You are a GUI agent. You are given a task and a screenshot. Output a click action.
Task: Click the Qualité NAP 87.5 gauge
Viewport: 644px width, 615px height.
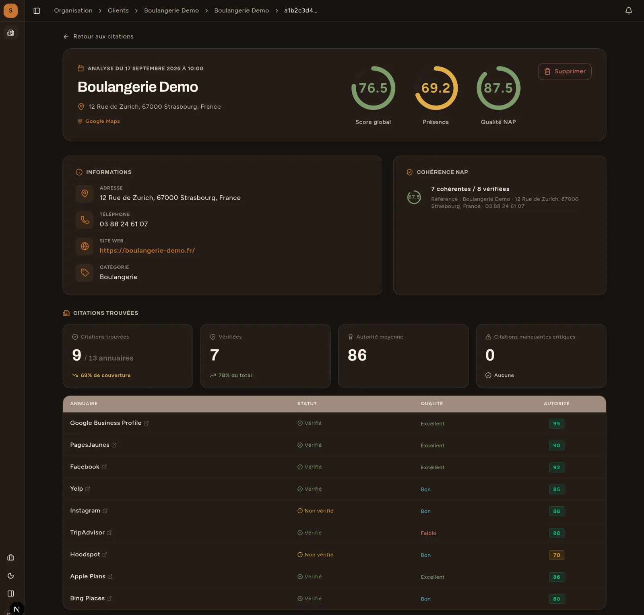click(498, 88)
